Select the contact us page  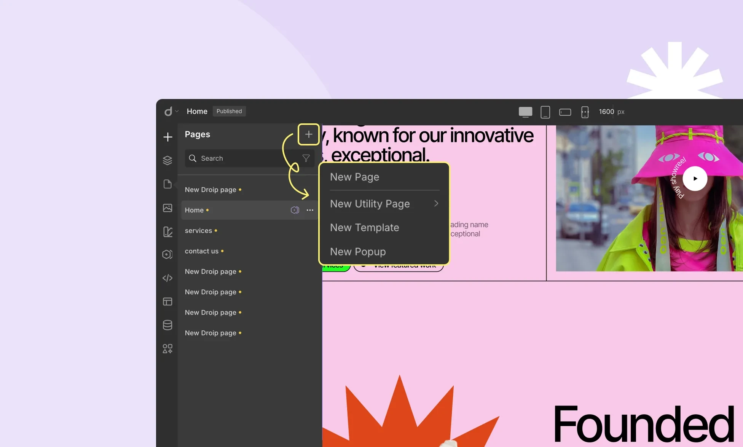(201, 251)
